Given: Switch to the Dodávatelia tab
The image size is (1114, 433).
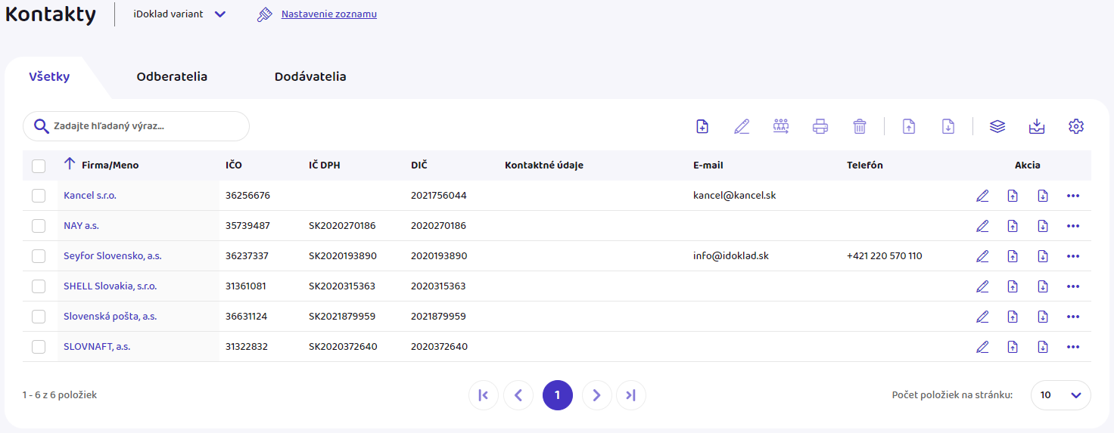Looking at the screenshot, I should [x=310, y=76].
